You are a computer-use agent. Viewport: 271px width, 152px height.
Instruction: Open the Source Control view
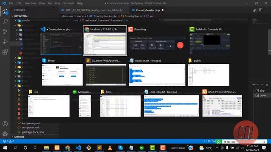pyautogui.click(x=5, y=32)
